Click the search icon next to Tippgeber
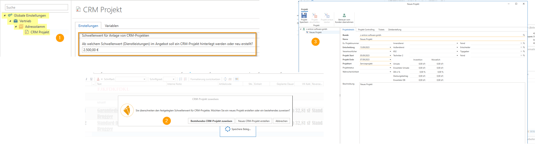 [524, 51]
